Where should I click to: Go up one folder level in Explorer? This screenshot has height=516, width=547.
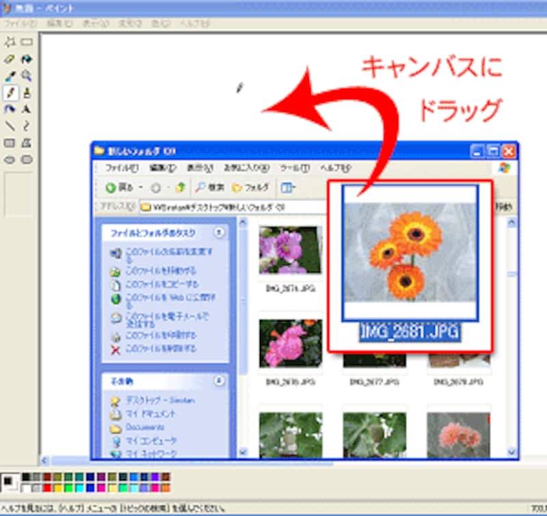pyautogui.click(x=181, y=187)
